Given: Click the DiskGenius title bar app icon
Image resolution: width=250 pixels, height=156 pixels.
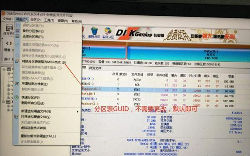Looking at the screenshot, I should 3,13.
